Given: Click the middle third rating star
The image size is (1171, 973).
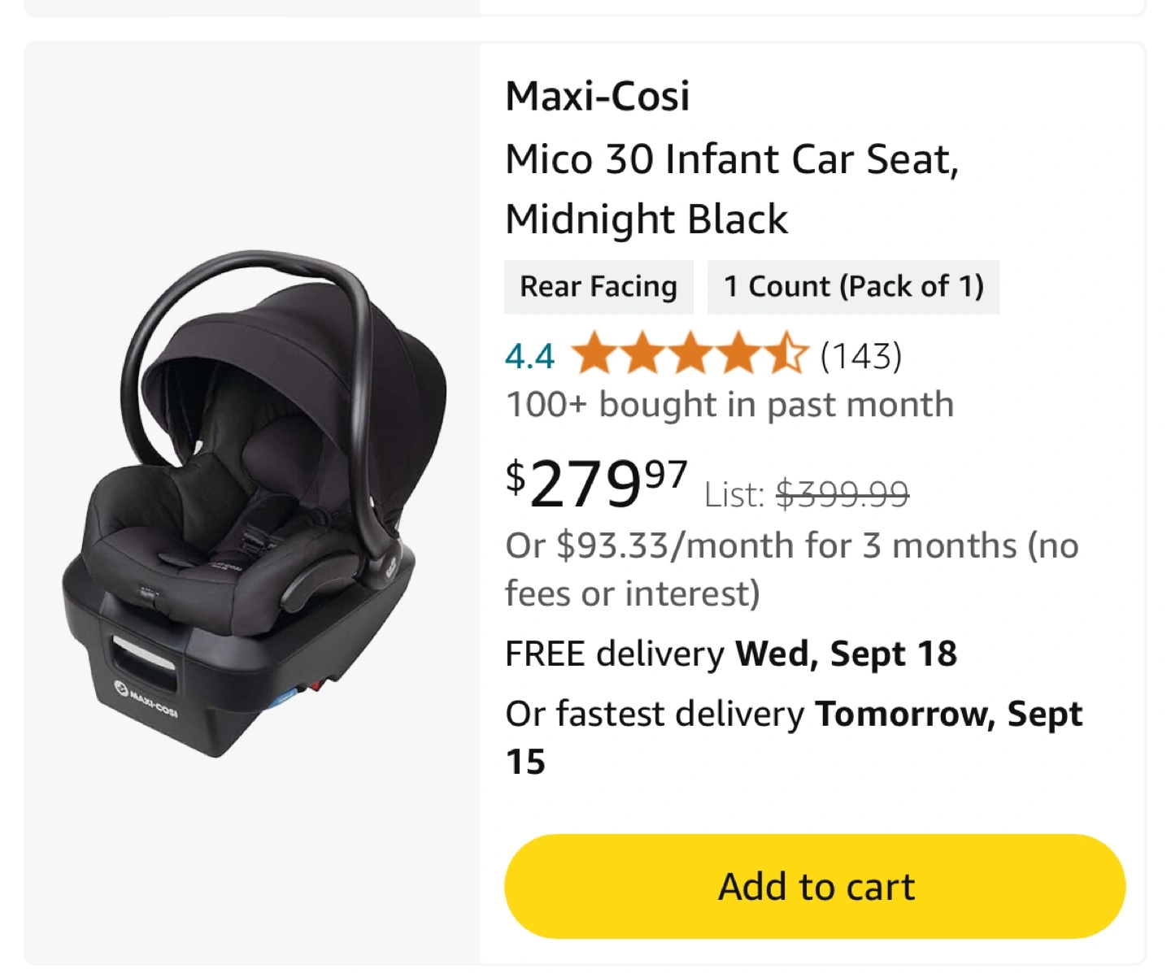Looking at the screenshot, I should point(691,354).
